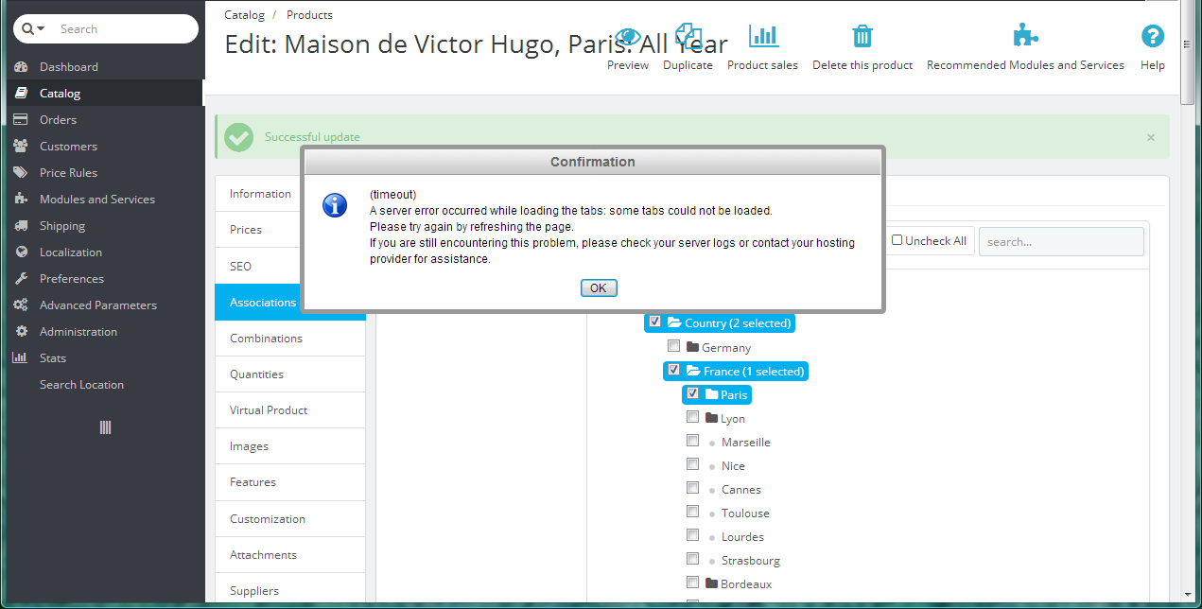Viewport: 1202px width, 609px height.
Task: Click the sidebar Search input field
Action: [124, 29]
